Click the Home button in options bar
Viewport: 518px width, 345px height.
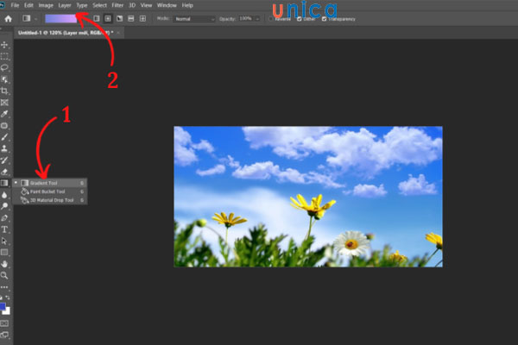9,19
